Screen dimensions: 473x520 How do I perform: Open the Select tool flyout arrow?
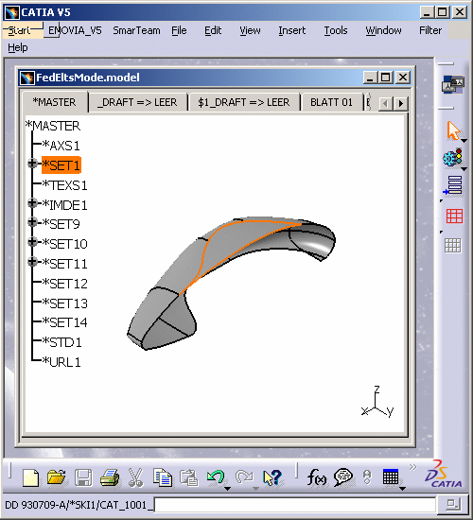(464, 141)
